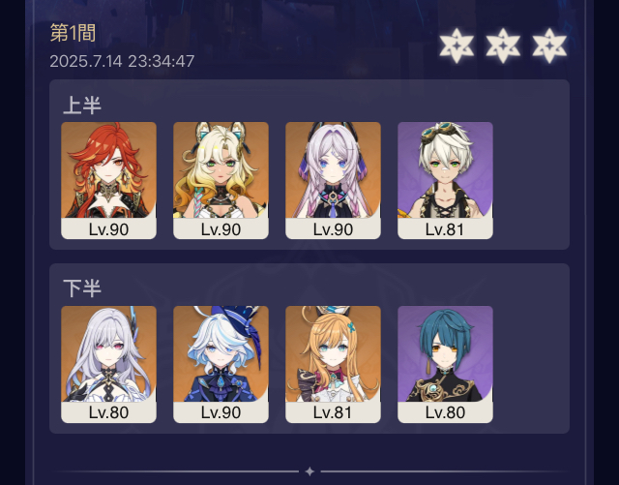Select the white-haired goggles character, Lv.81
Viewport: 619px width, 485px height.
(445, 180)
